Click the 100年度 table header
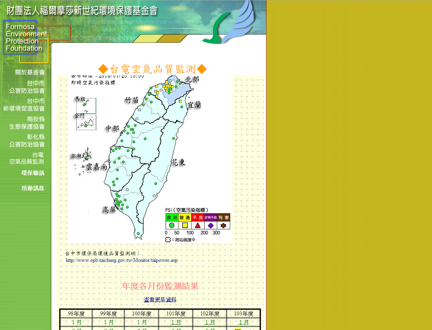432x330 pixels. pyautogui.click(x=142, y=314)
